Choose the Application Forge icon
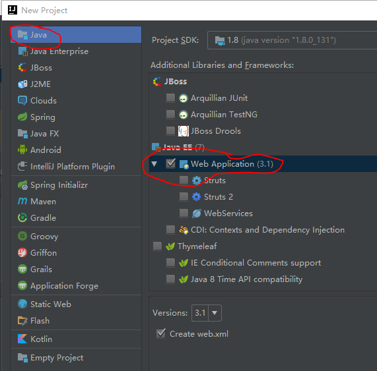This screenshot has height=371, width=377. pos(22,285)
